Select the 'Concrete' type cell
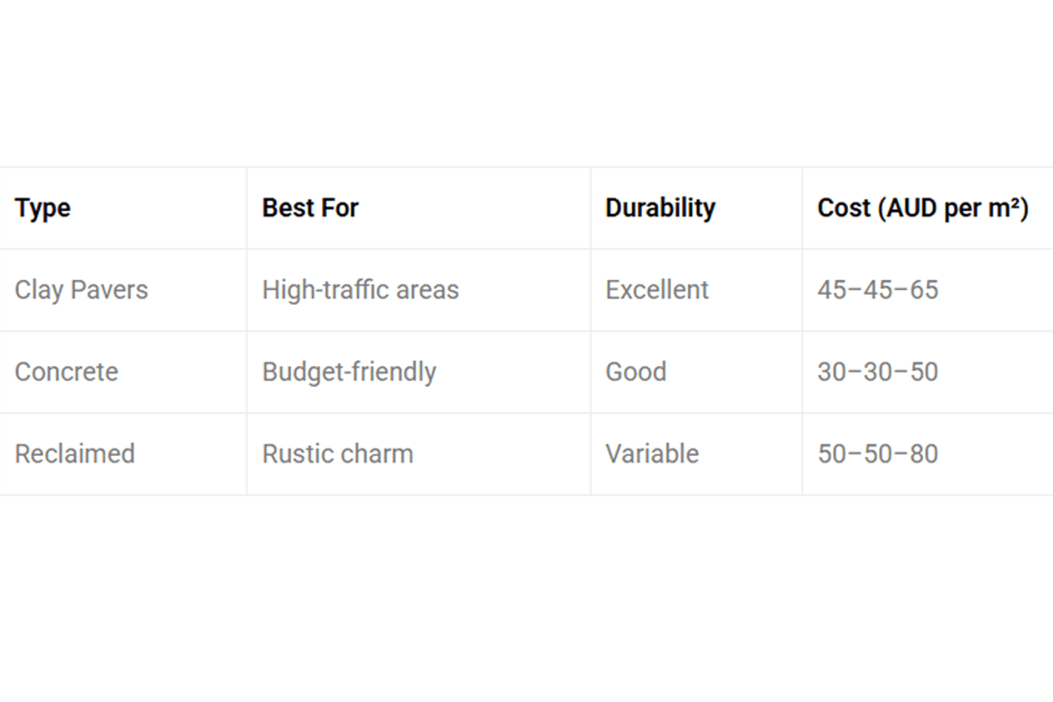The width and height of the screenshot is (1053, 702). click(66, 372)
